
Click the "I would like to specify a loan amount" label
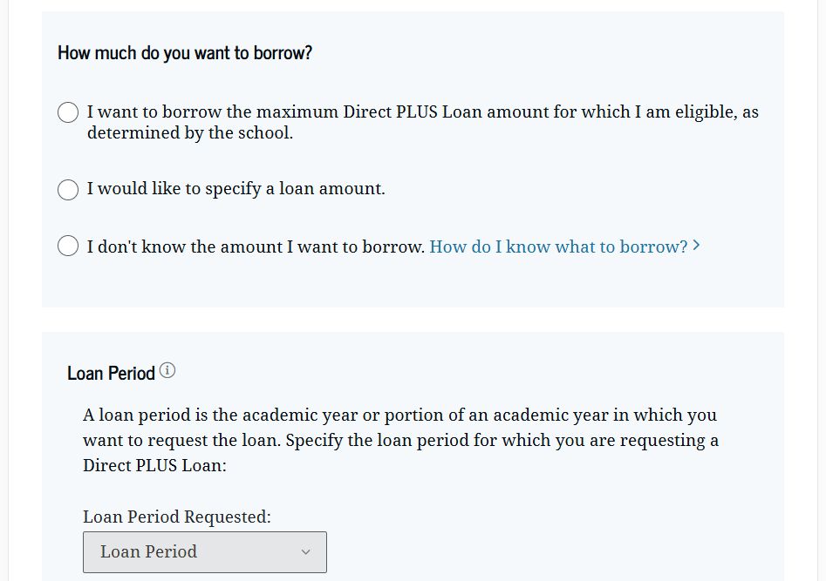coord(236,189)
